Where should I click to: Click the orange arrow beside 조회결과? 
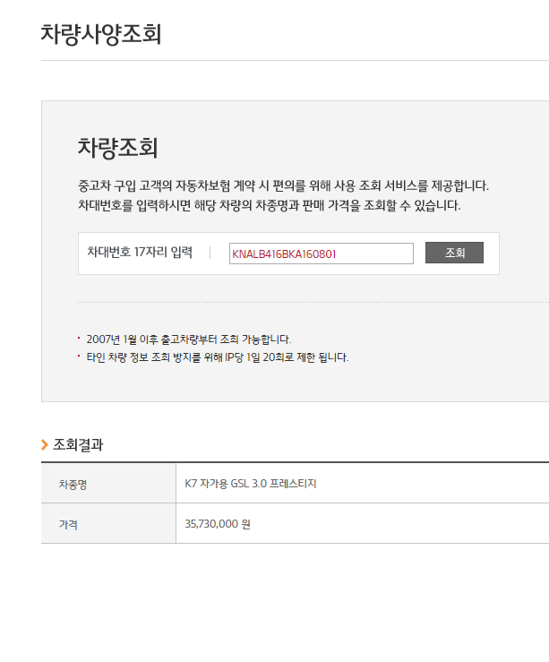[45, 444]
